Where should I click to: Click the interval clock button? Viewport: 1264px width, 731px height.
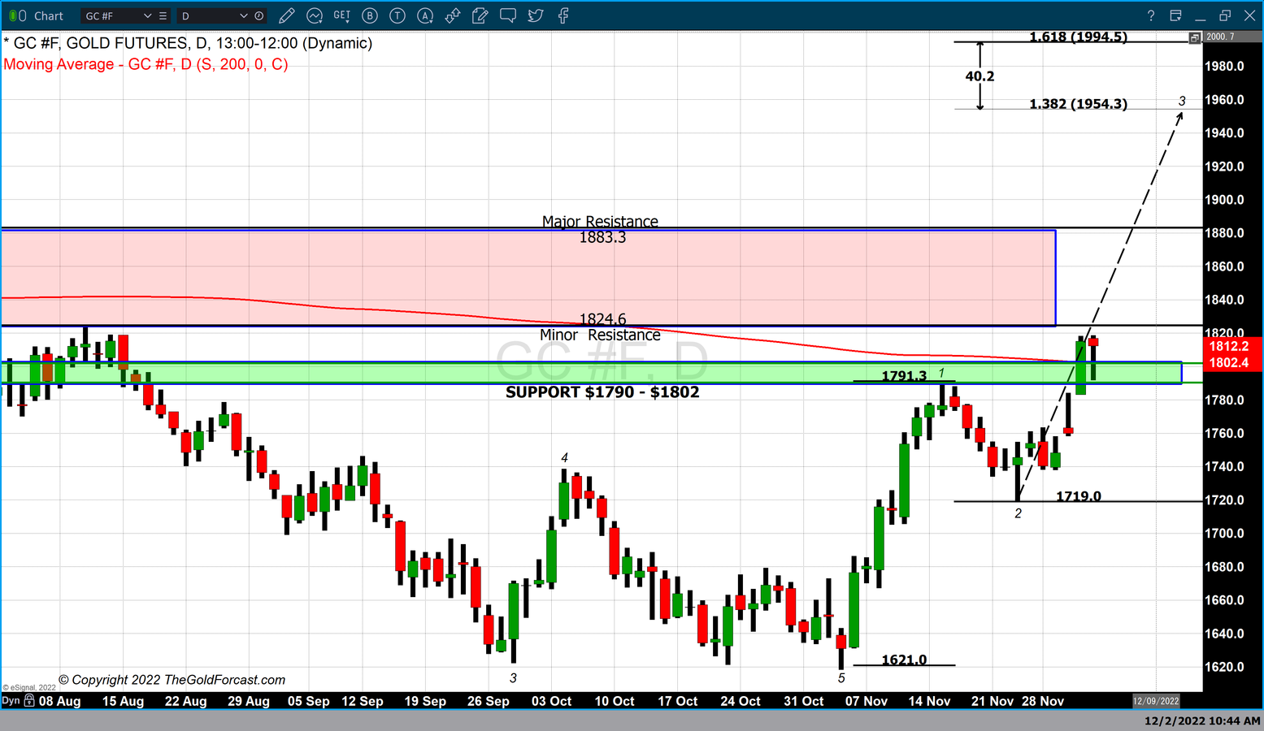click(x=259, y=15)
